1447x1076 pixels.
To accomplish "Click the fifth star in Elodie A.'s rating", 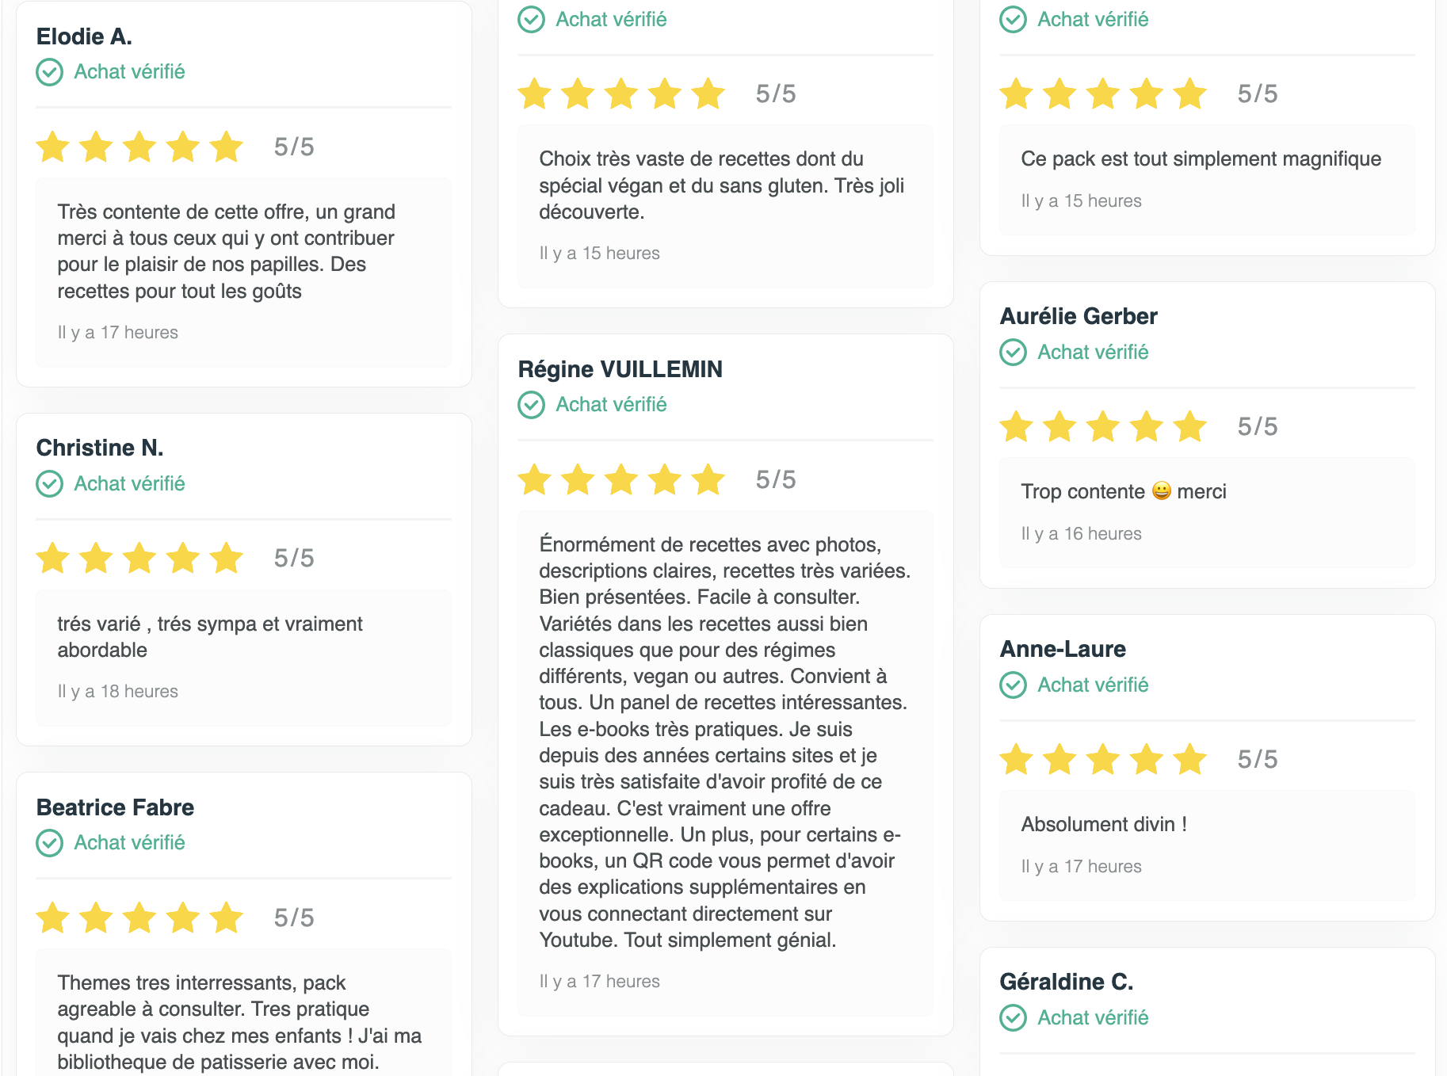I will (x=227, y=147).
